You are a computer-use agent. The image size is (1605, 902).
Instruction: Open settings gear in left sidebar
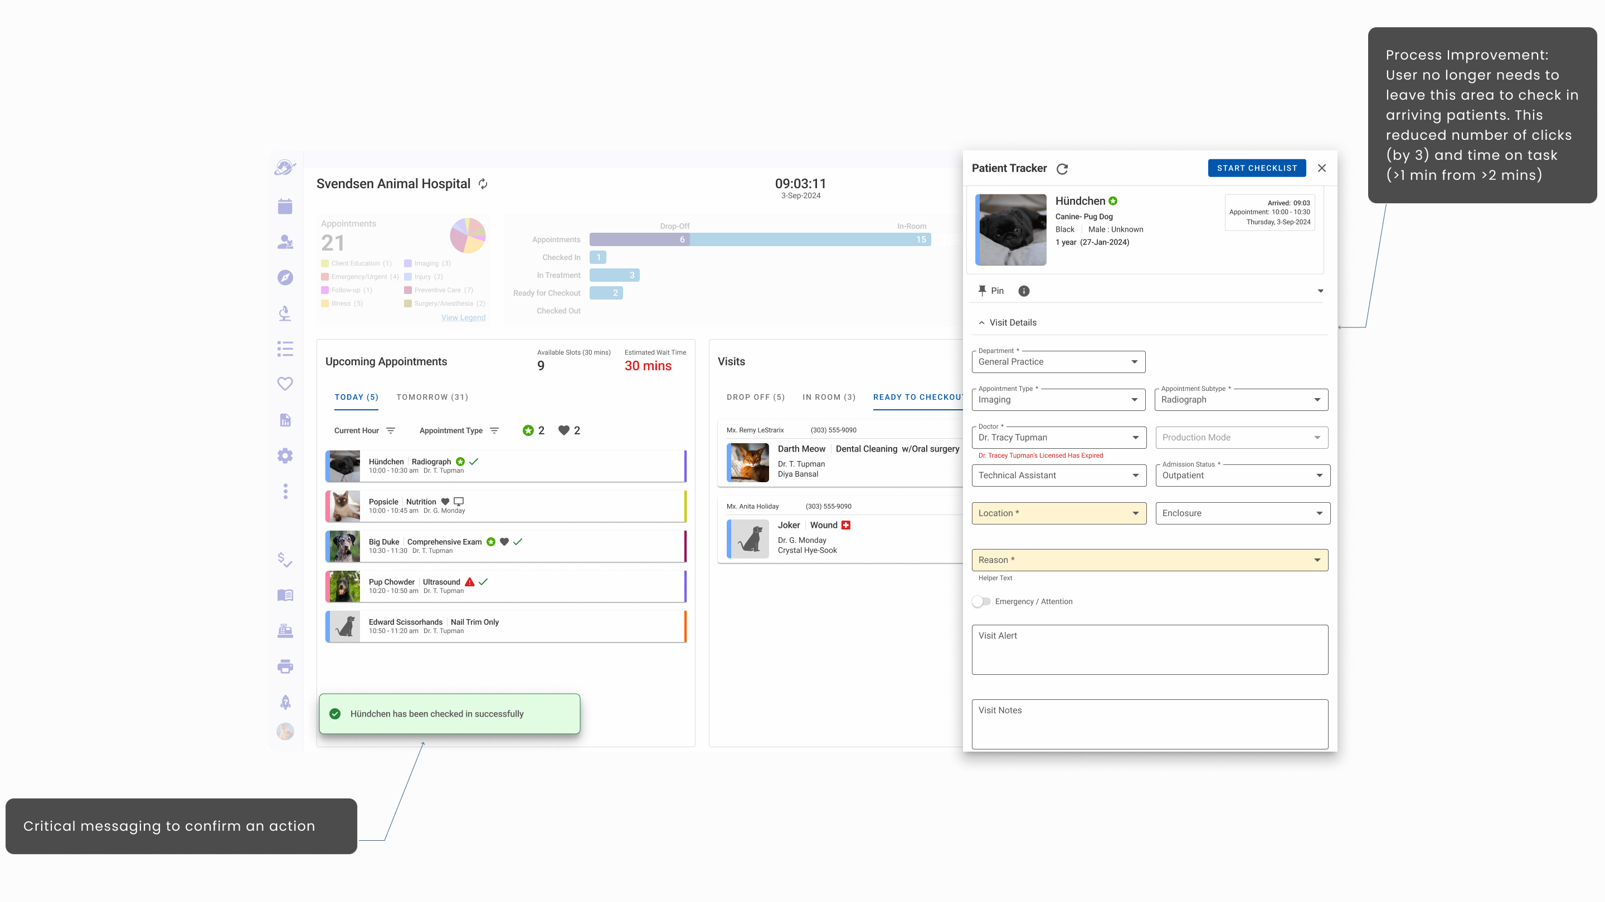285,455
